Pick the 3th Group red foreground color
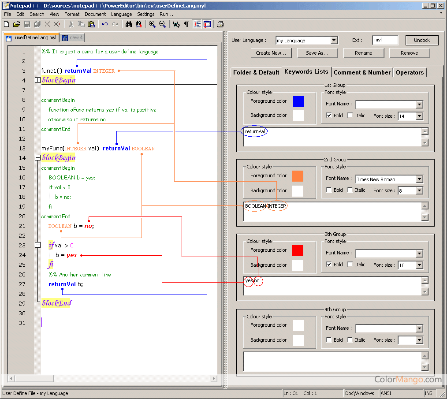 tap(298, 250)
